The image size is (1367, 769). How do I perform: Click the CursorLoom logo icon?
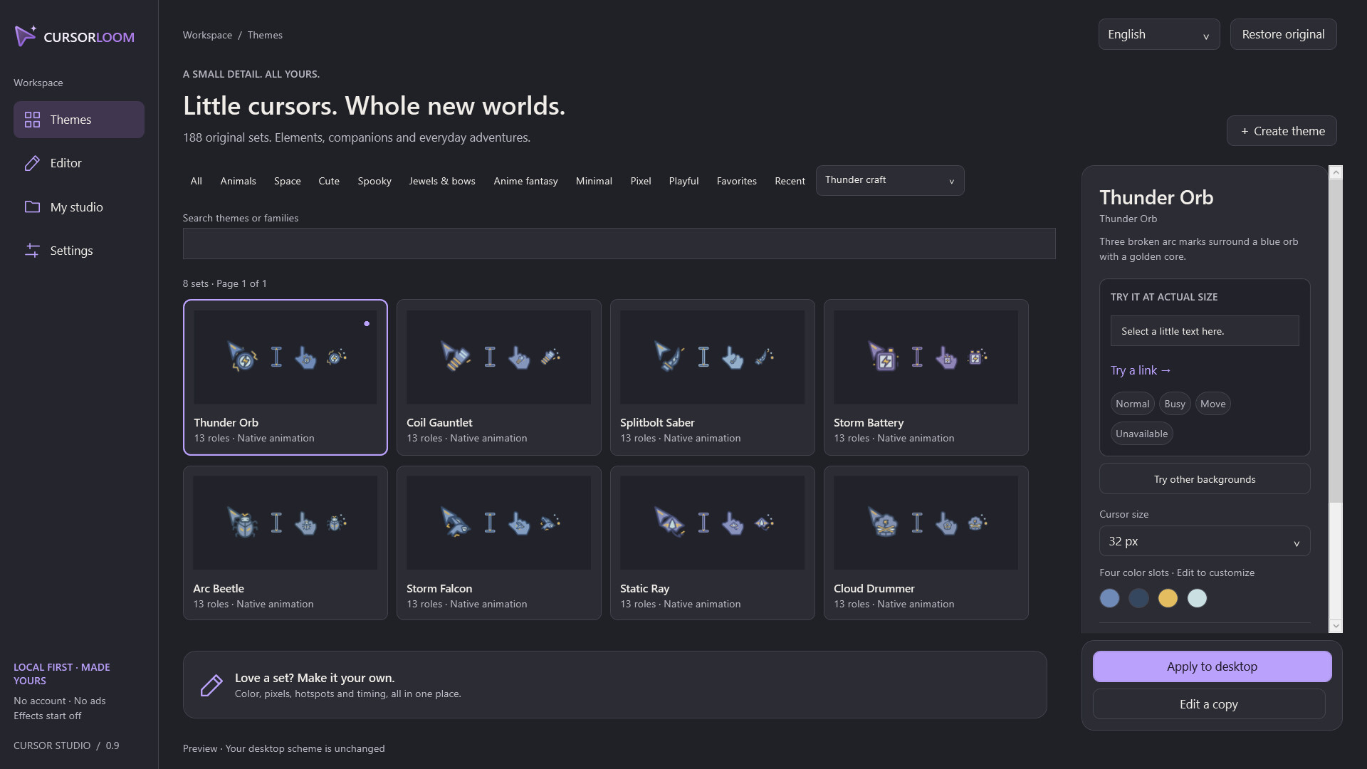(x=26, y=36)
